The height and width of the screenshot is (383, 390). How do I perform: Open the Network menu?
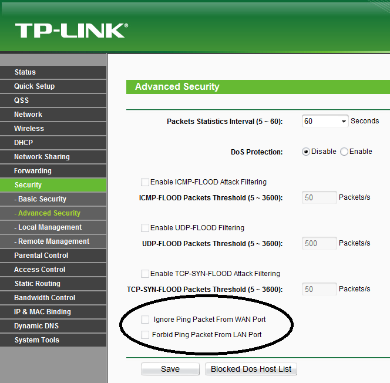[x=53, y=115]
